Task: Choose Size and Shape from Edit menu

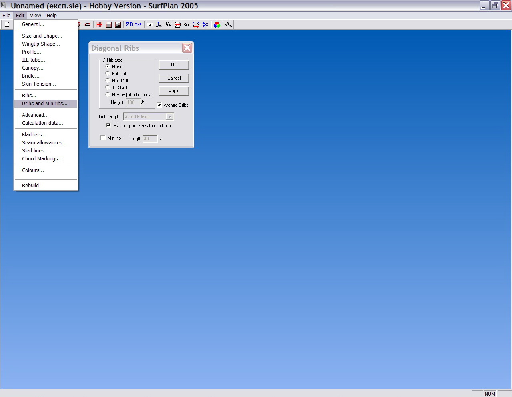Action: click(42, 36)
